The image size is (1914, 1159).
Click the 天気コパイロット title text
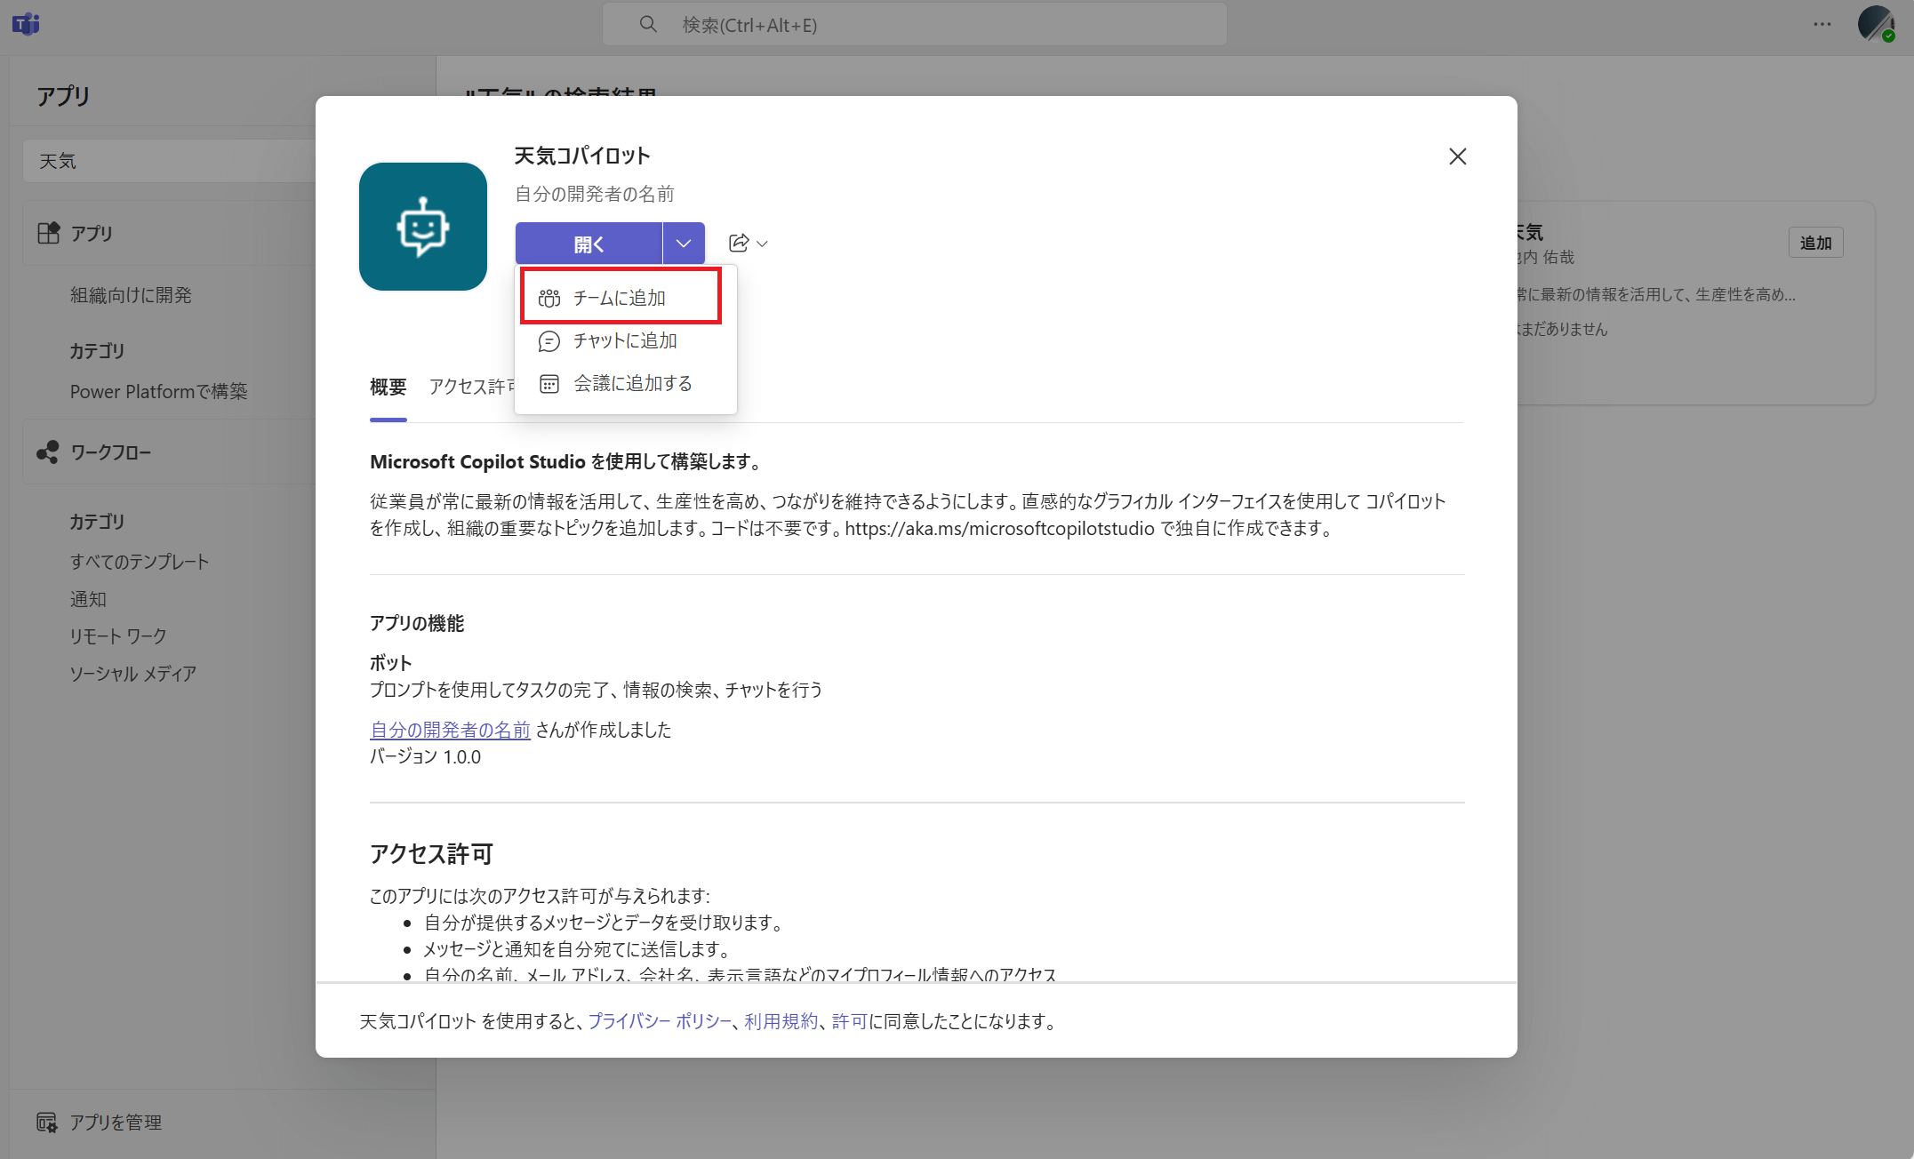tap(582, 156)
